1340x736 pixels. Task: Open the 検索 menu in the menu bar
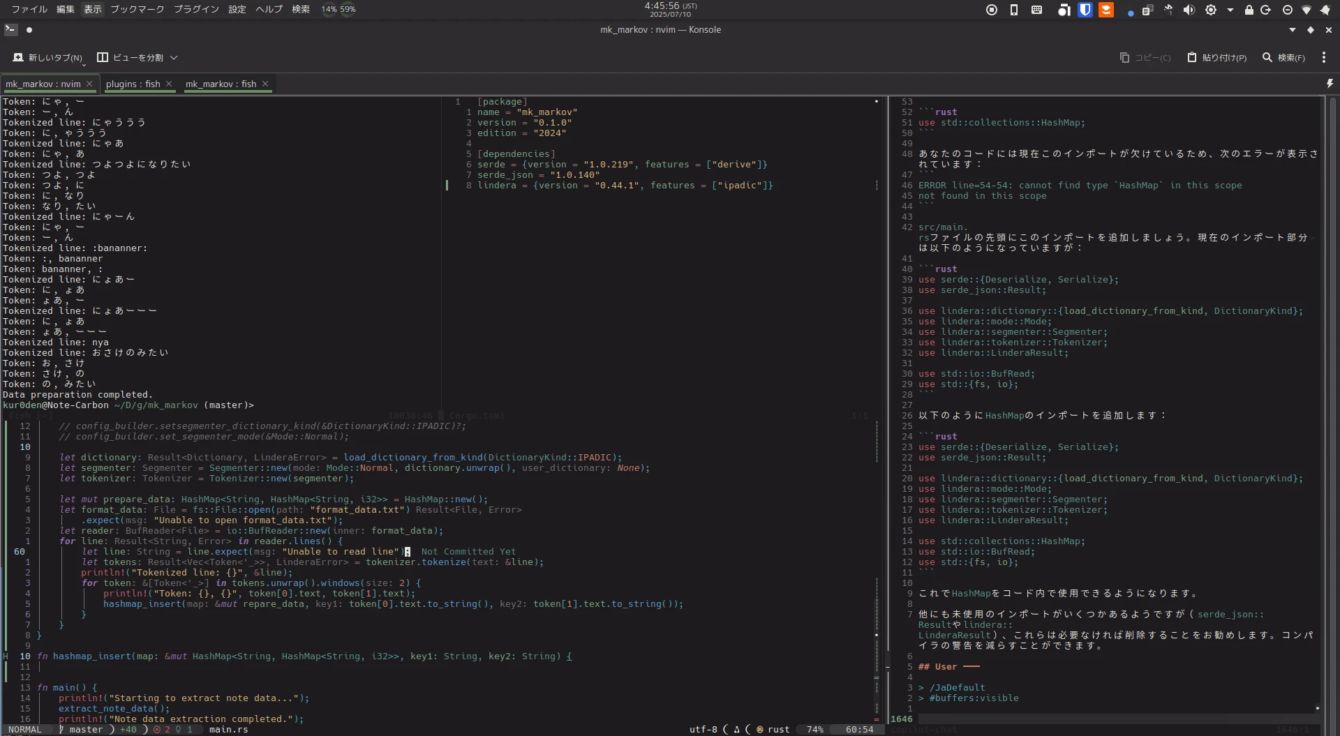coord(301,9)
